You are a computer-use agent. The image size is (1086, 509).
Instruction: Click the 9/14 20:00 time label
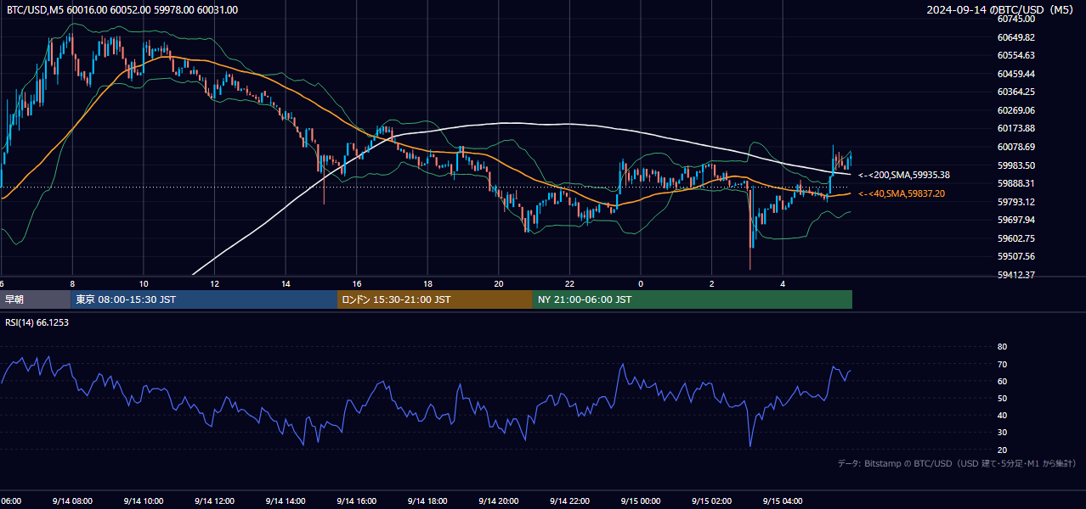[499, 501]
